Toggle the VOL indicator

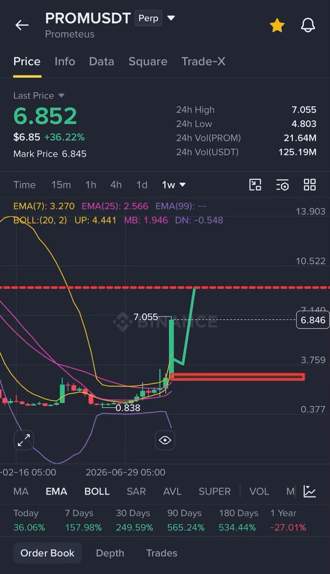coord(259,491)
